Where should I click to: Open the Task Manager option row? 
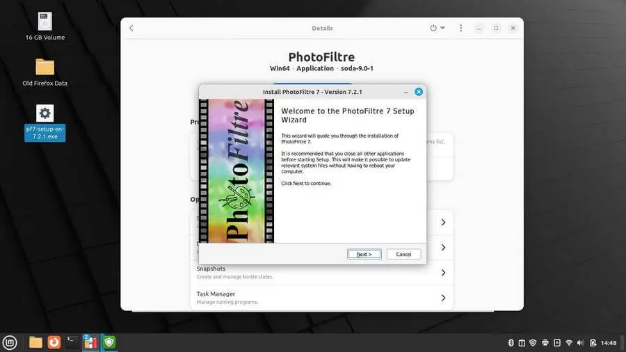pos(322,298)
